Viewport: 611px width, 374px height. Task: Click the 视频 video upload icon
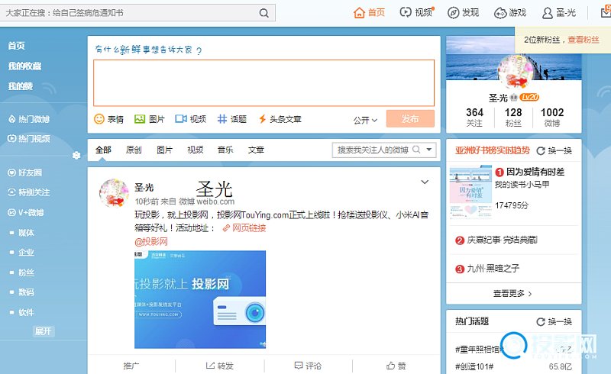[x=181, y=119]
